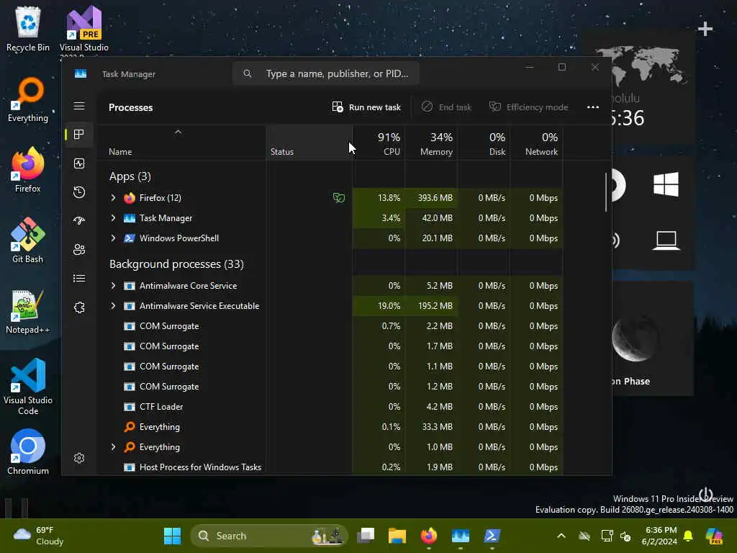This screenshot has height=553, width=737.
Task: Open the Details list icon in sidebar
Action: click(79, 279)
